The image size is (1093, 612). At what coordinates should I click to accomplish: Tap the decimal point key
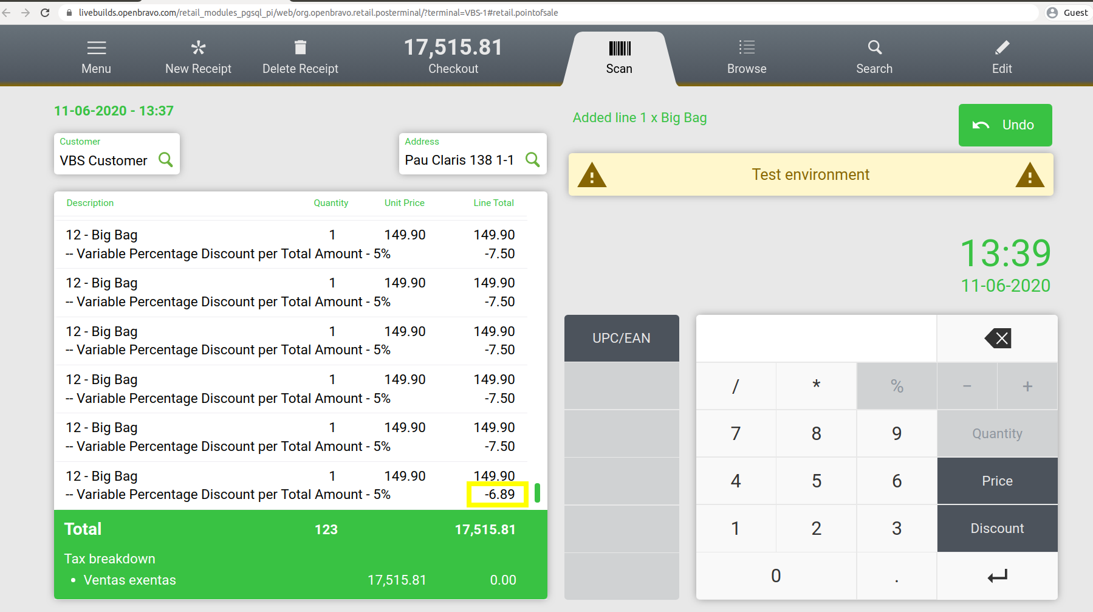click(x=897, y=576)
